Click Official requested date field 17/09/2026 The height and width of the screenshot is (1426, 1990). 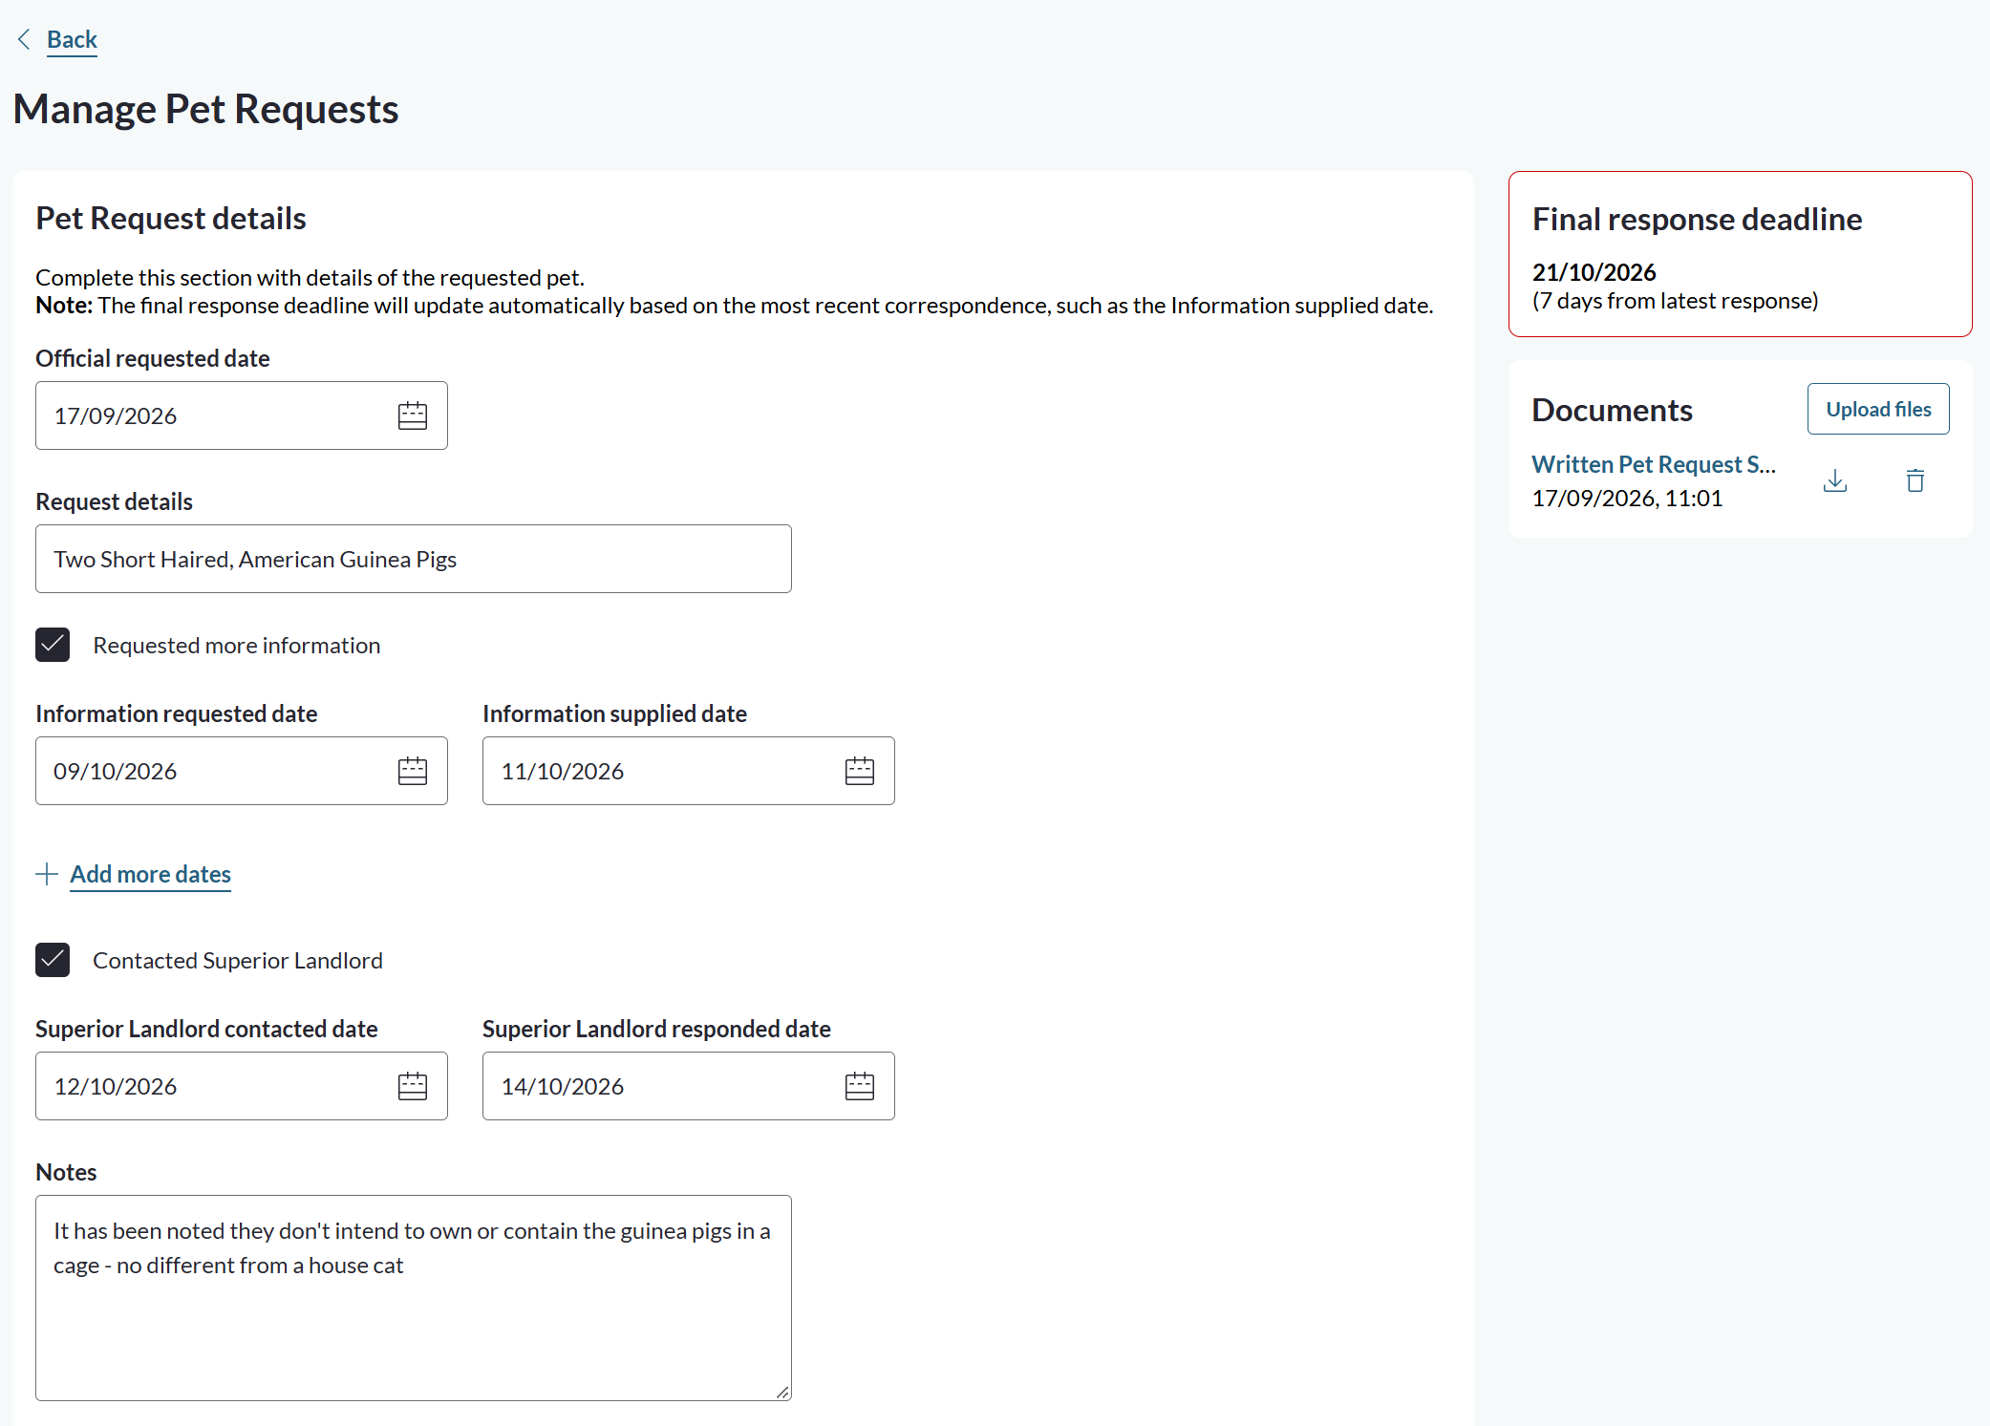coord(242,415)
